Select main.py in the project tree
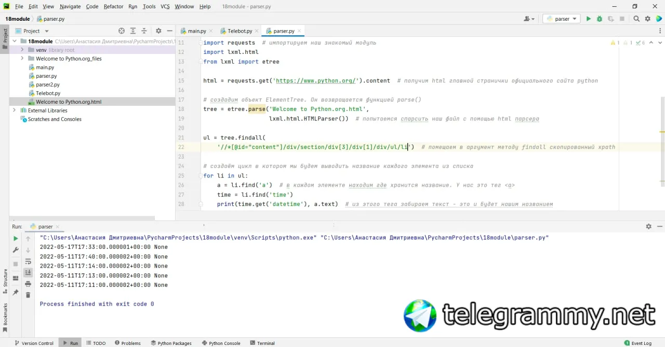665x347 pixels. click(45, 67)
